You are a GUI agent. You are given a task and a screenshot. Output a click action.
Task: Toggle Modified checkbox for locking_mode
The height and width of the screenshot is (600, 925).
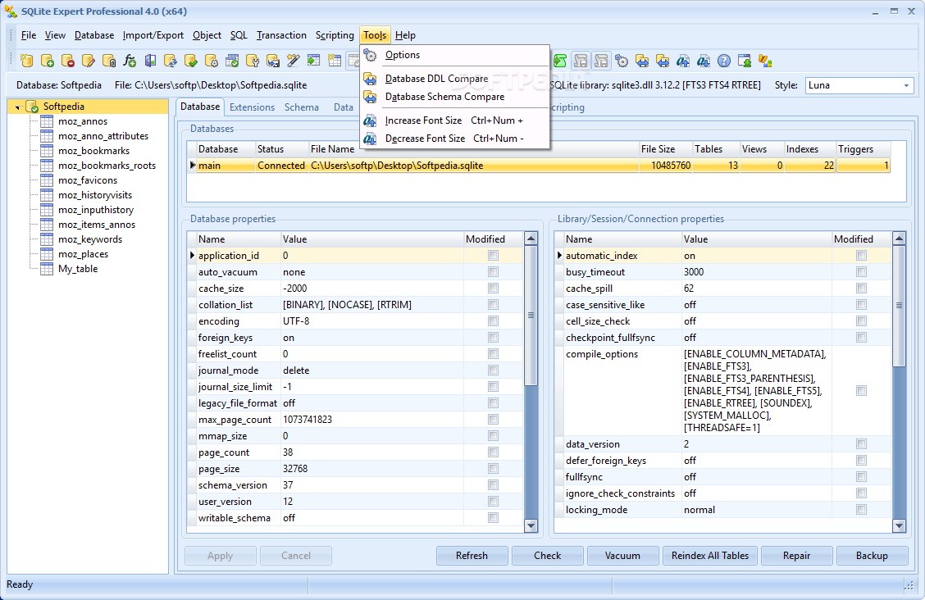click(861, 510)
